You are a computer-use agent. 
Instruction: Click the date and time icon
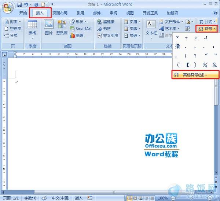pyautogui.click(x=188, y=29)
